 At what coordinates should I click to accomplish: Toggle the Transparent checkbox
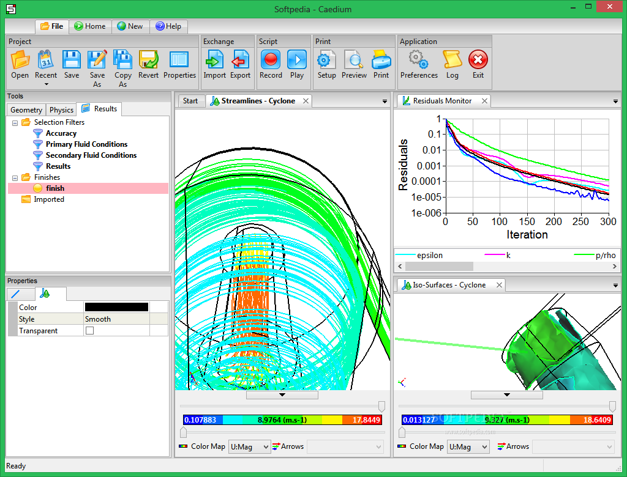point(89,331)
